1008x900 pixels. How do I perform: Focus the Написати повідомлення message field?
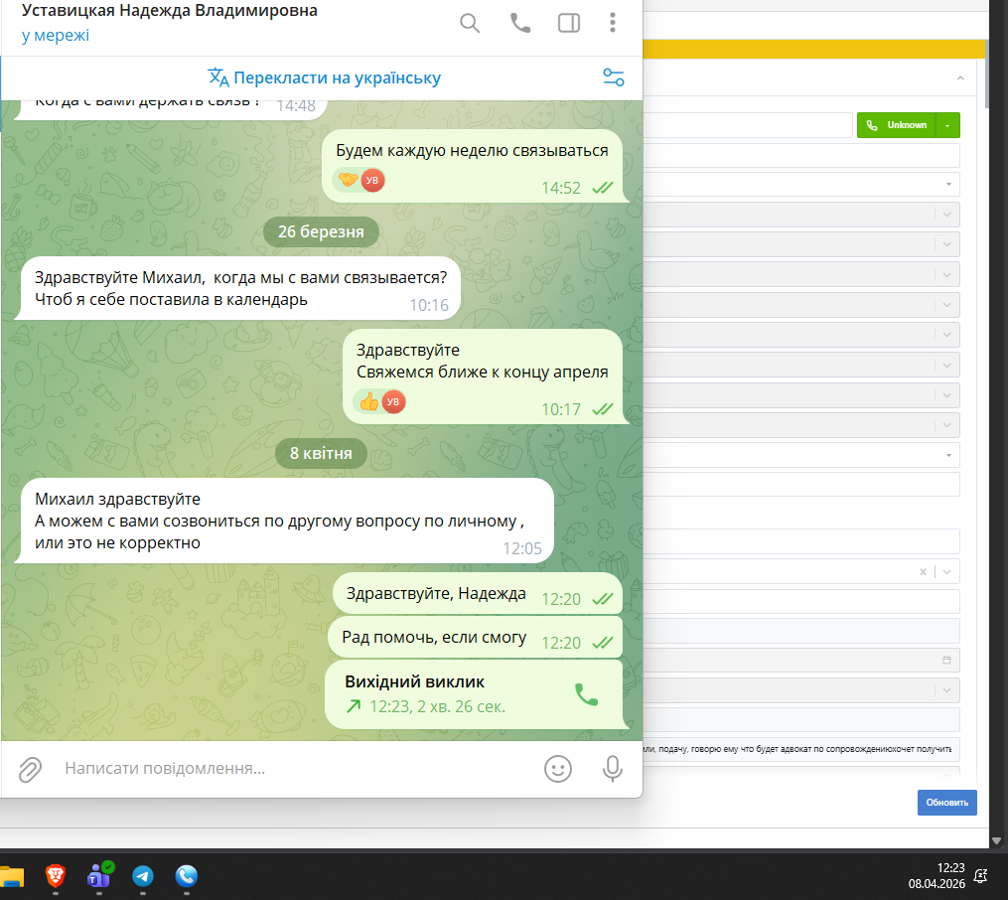pos(296,769)
